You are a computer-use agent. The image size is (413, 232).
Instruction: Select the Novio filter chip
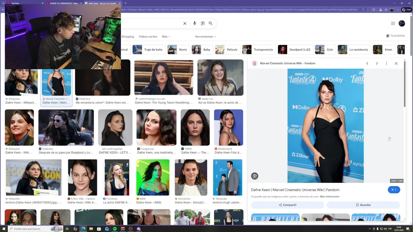tap(178, 50)
